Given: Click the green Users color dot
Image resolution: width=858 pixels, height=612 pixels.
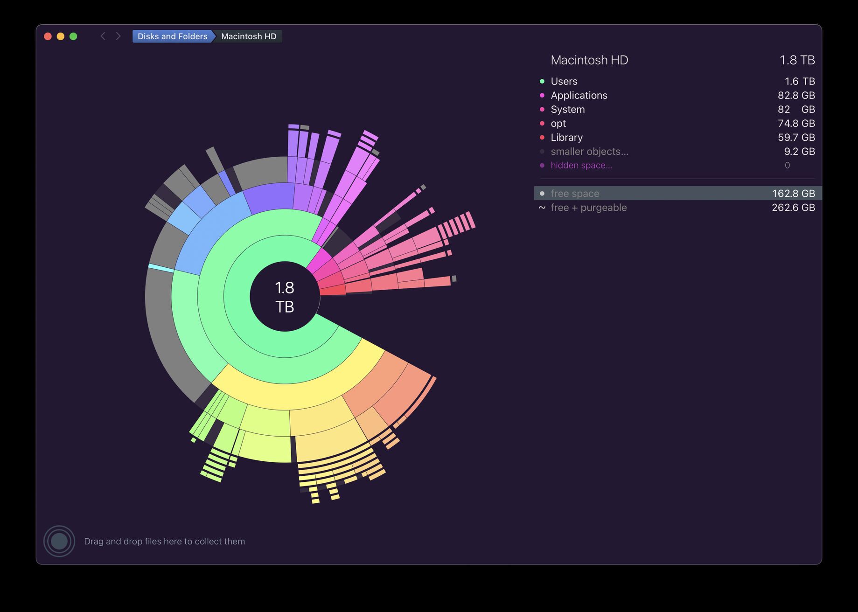Looking at the screenshot, I should click(542, 81).
